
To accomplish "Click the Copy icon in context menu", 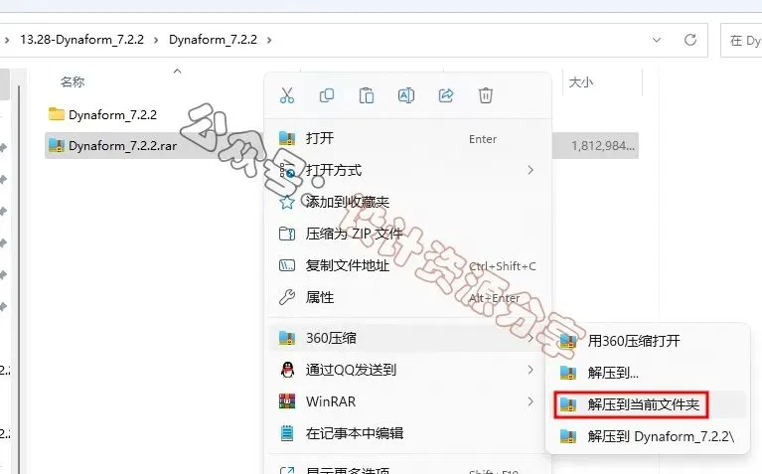I will coord(327,95).
